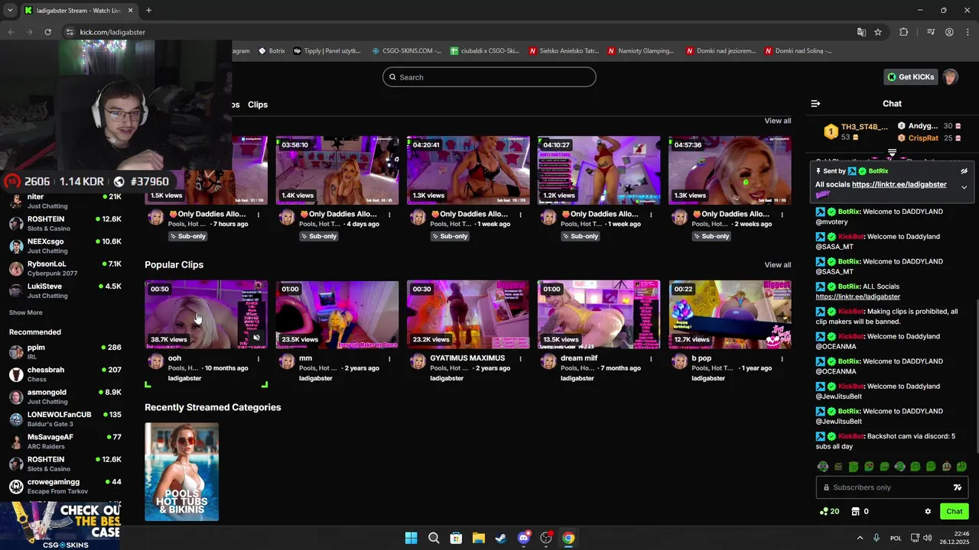Switch to the Clips tab
The image size is (979, 550).
[258, 105]
